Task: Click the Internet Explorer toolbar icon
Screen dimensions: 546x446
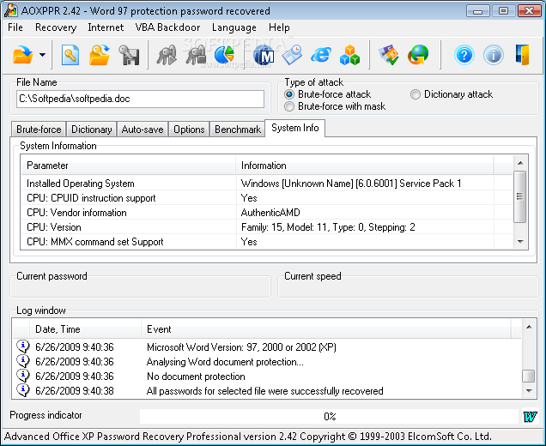Action: (x=321, y=55)
